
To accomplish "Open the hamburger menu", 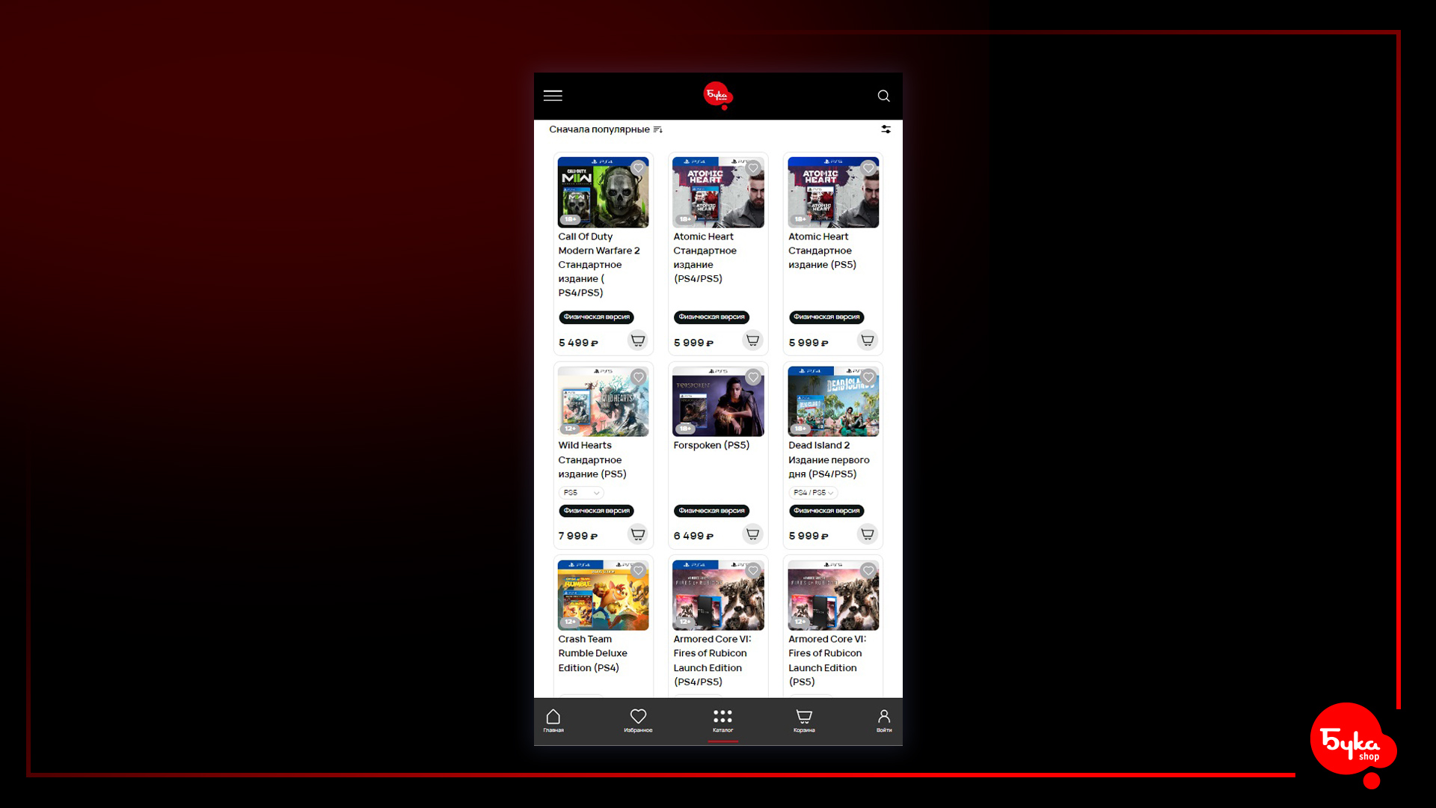I will [x=553, y=96].
